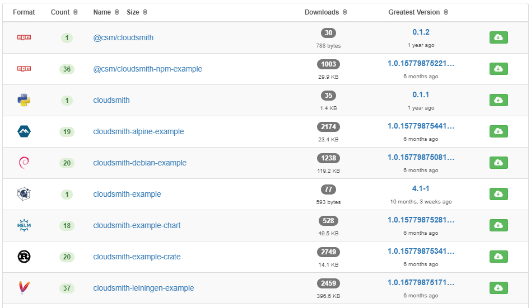Click the '788 bytes' size text
This screenshot has height=308, width=531.
[328, 46]
